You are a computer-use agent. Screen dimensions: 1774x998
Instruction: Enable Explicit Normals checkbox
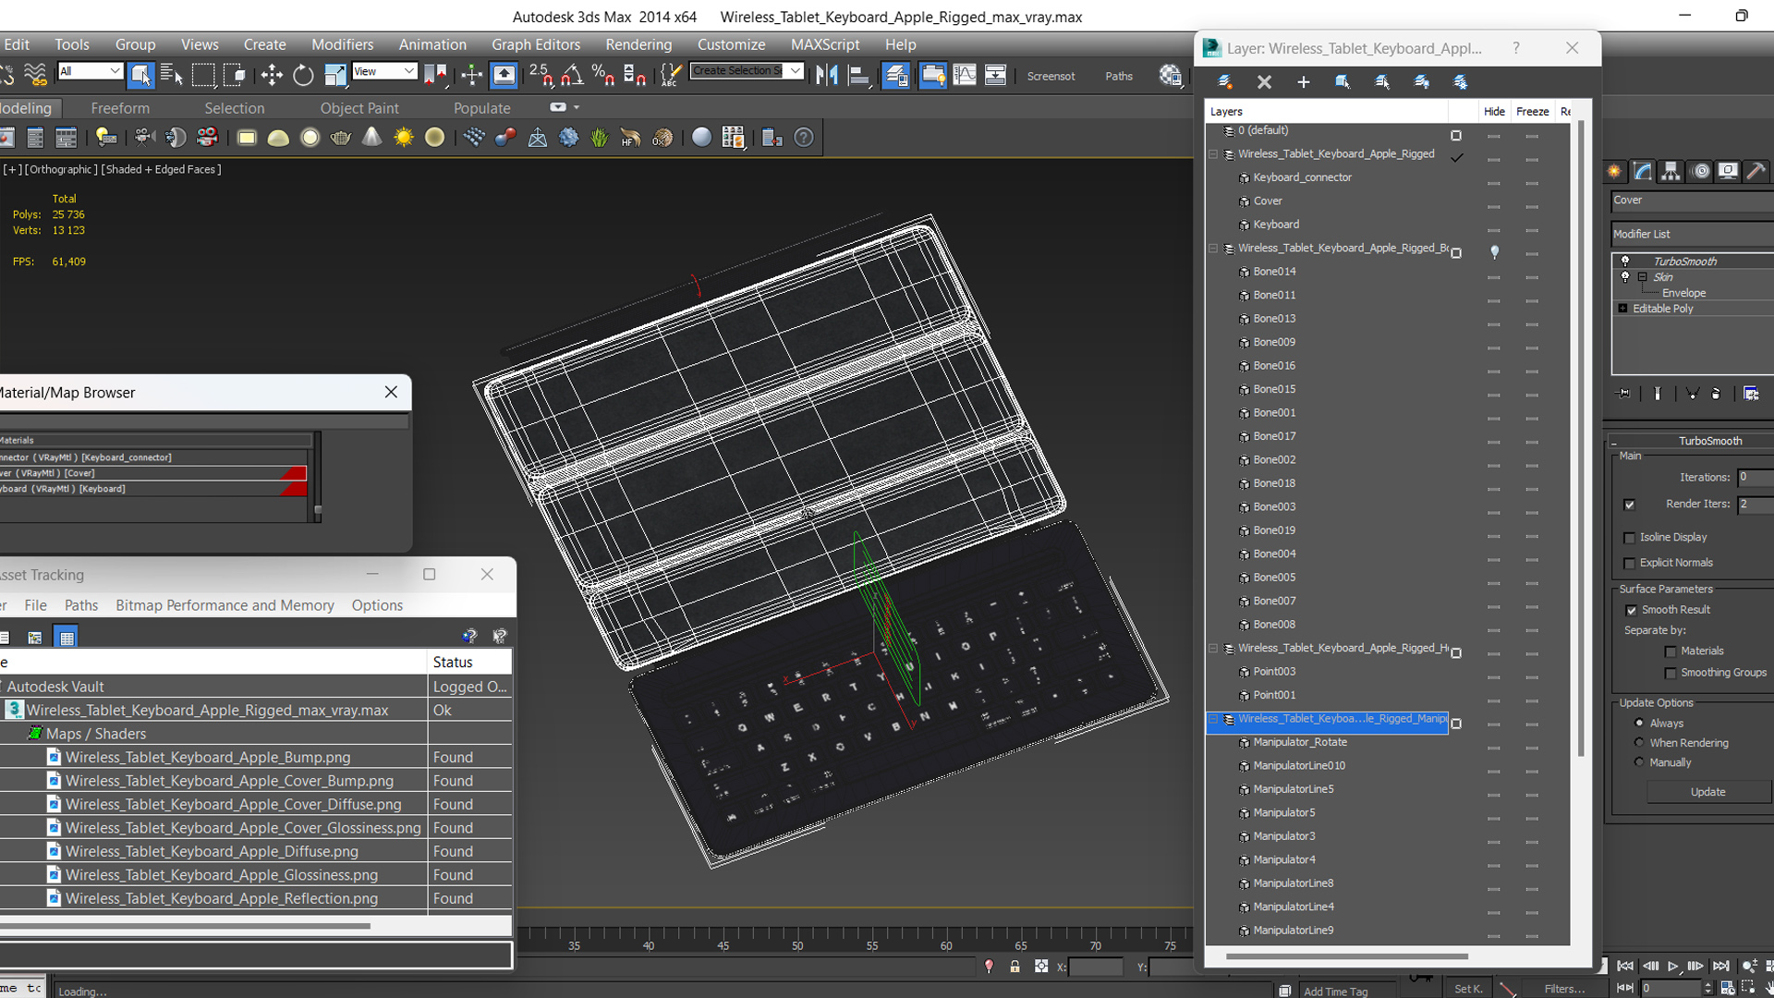pyautogui.click(x=1630, y=563)
